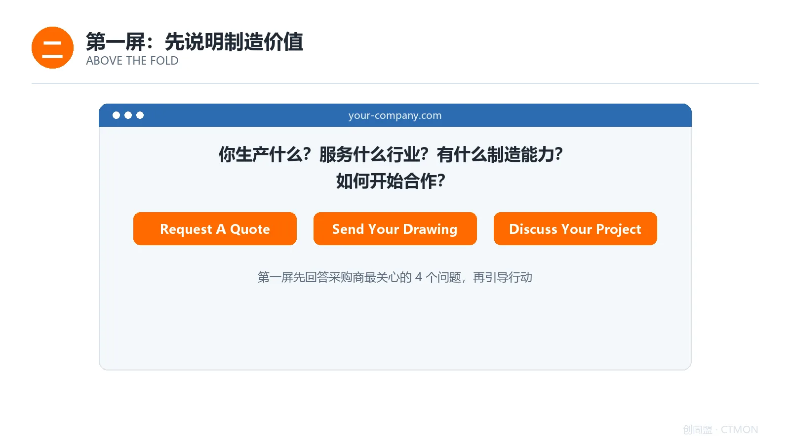Select the caption 第一屏先回答采购商最关心的 4 个问题
The height and width of the screenshot is (444, 790).
(x=359, y=277)
